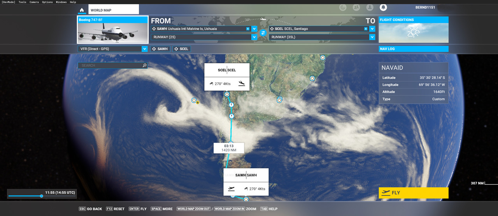Click the wind icon in the SAWH popup

[x=246, y=189]
